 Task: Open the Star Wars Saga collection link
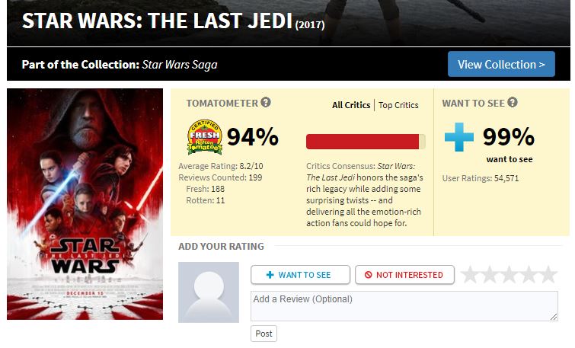pyautogui.click(x=180, y=65)
